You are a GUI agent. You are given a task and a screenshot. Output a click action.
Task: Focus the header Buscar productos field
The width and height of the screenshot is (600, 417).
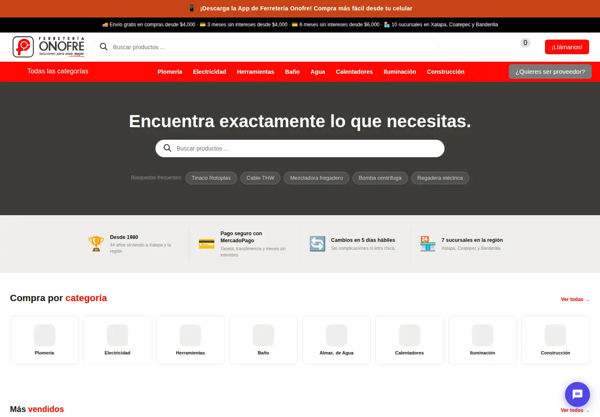(x=265, y=47)
